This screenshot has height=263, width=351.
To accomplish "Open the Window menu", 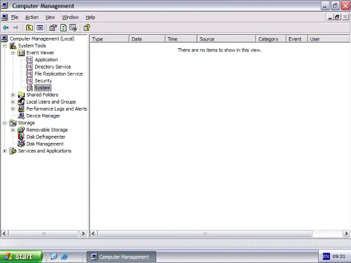I will point(70,17).
